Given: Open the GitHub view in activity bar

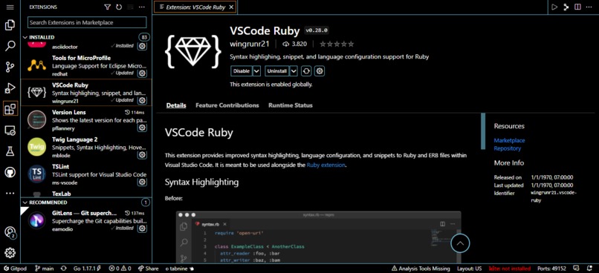Looking at the screenshot, I should pyautogui.click(x=10, y=172).
